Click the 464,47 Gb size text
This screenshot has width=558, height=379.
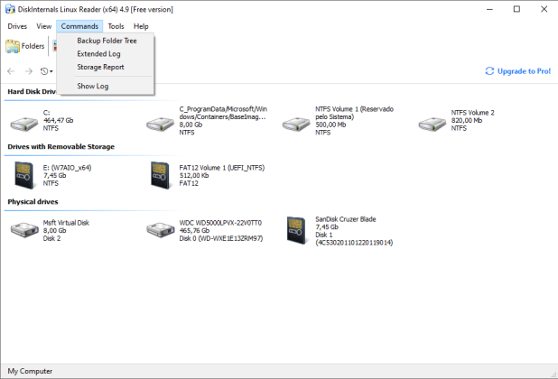tap(58, 121)
